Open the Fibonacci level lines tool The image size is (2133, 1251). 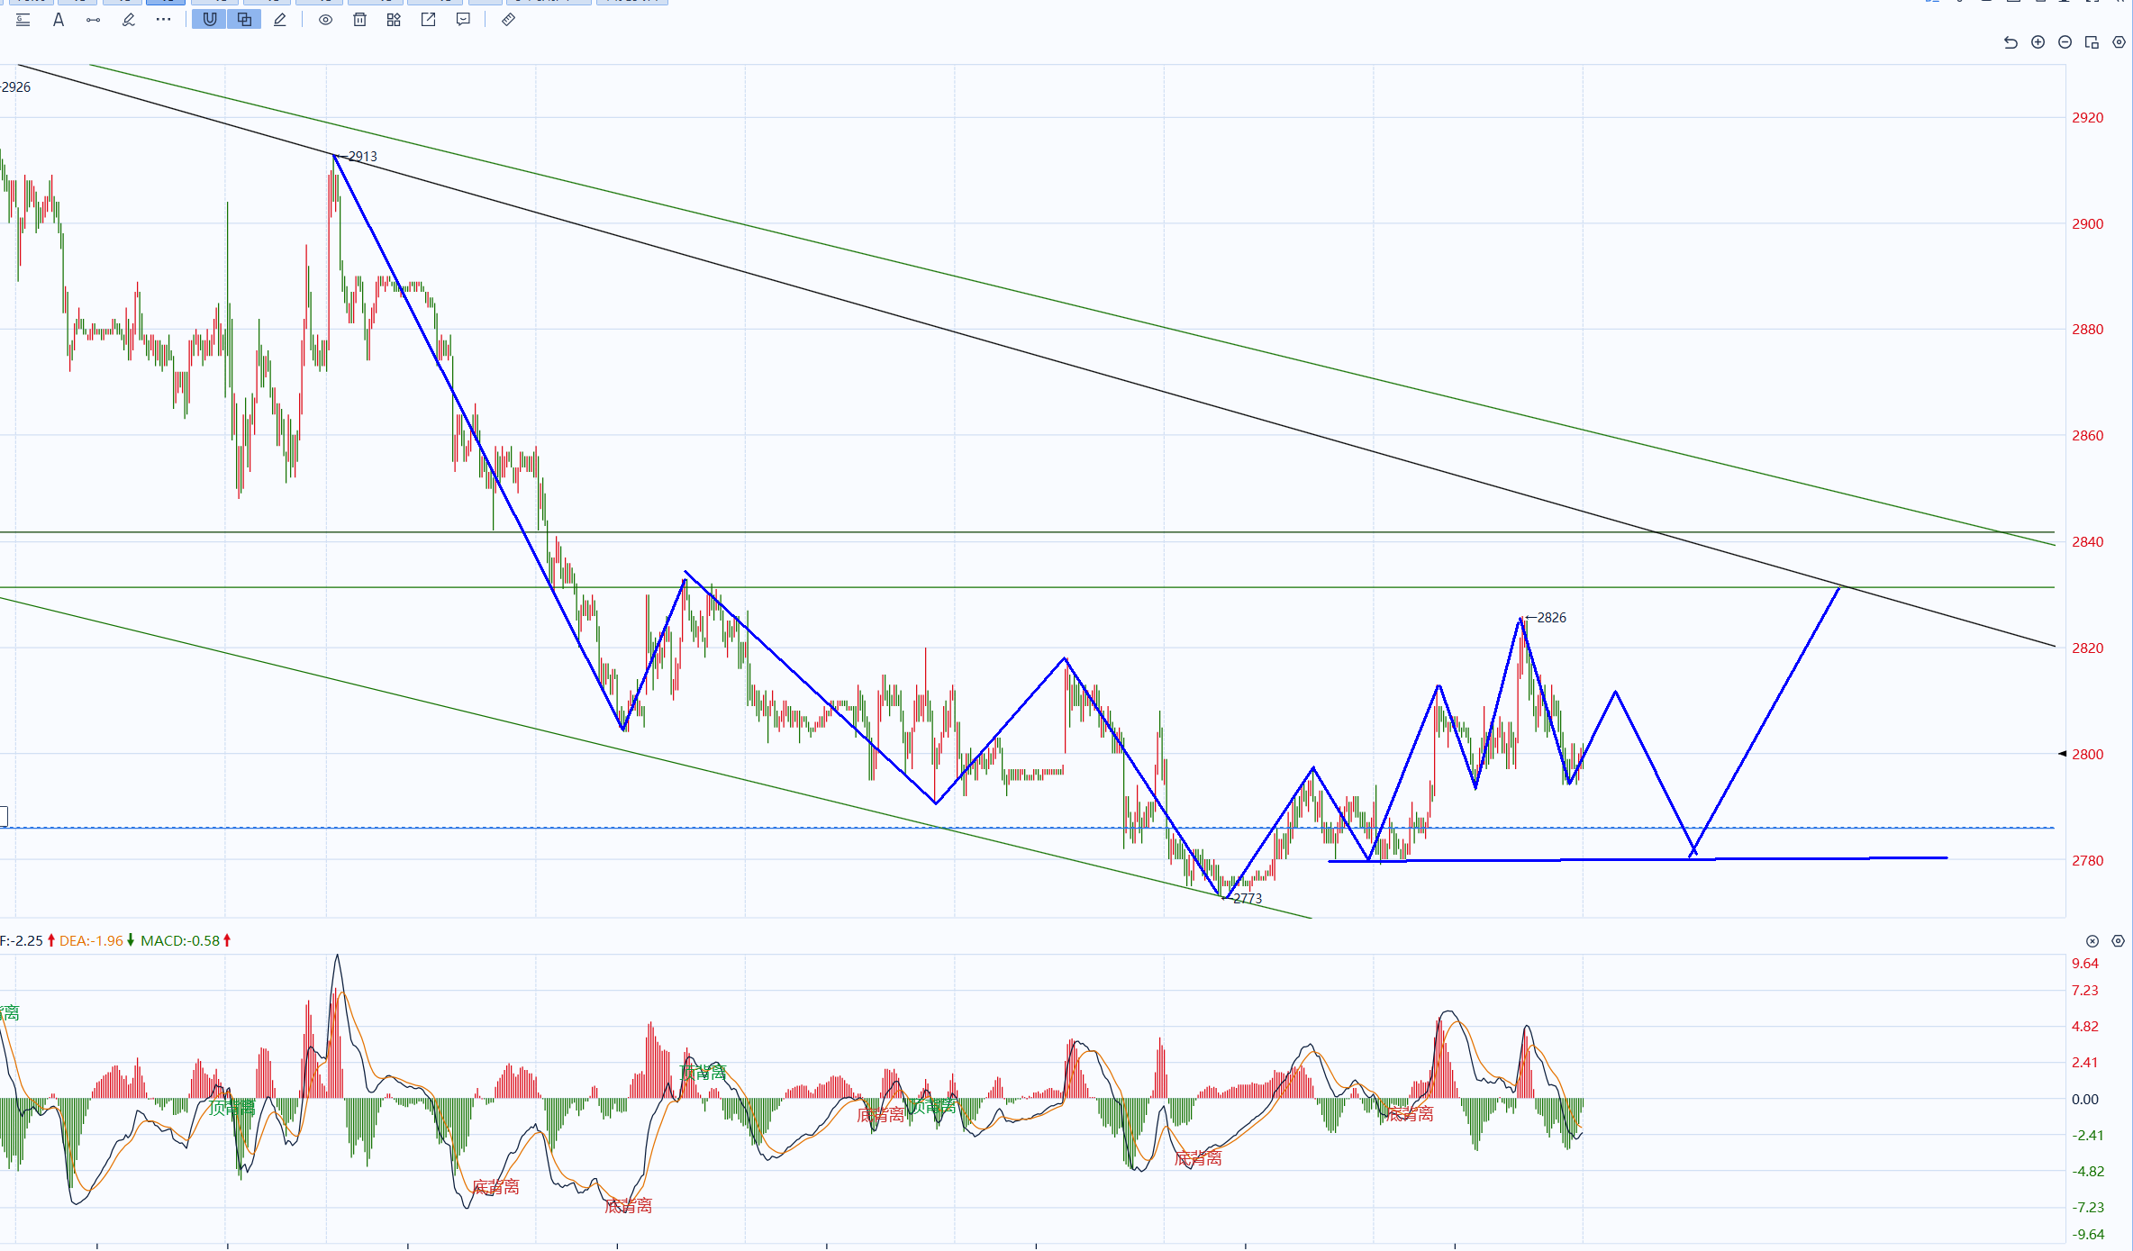coord(23,20)
